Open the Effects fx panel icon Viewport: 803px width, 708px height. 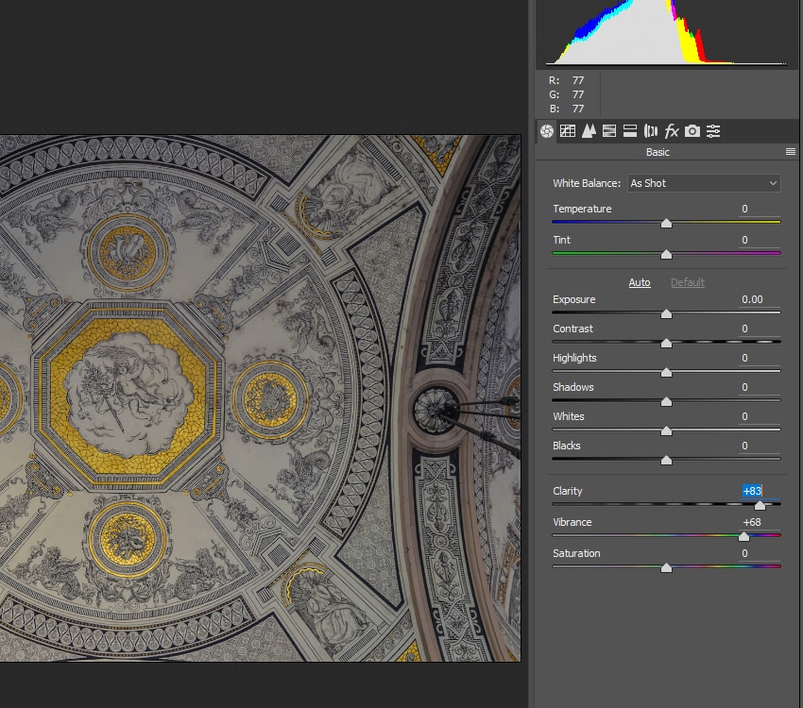coord(672,131)
